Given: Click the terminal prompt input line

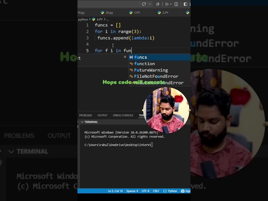Looking at the screenshot, I should 119,145.
